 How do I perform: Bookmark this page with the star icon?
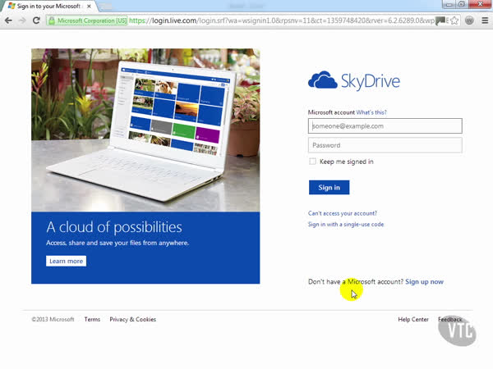coord(454,20)
